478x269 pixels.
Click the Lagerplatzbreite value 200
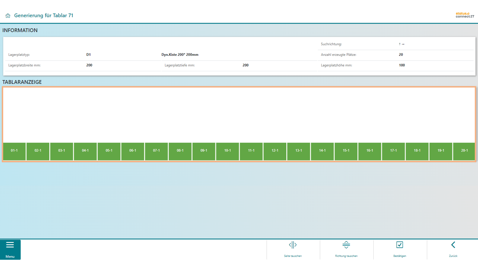[89, 65]
